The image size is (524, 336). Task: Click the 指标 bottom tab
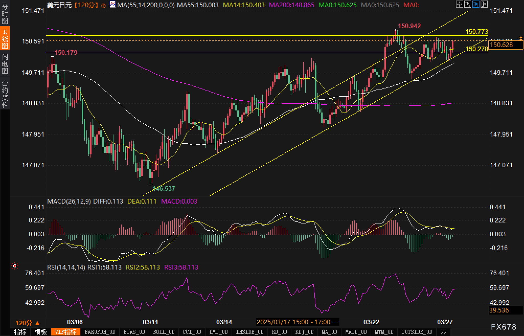(20, 332)
